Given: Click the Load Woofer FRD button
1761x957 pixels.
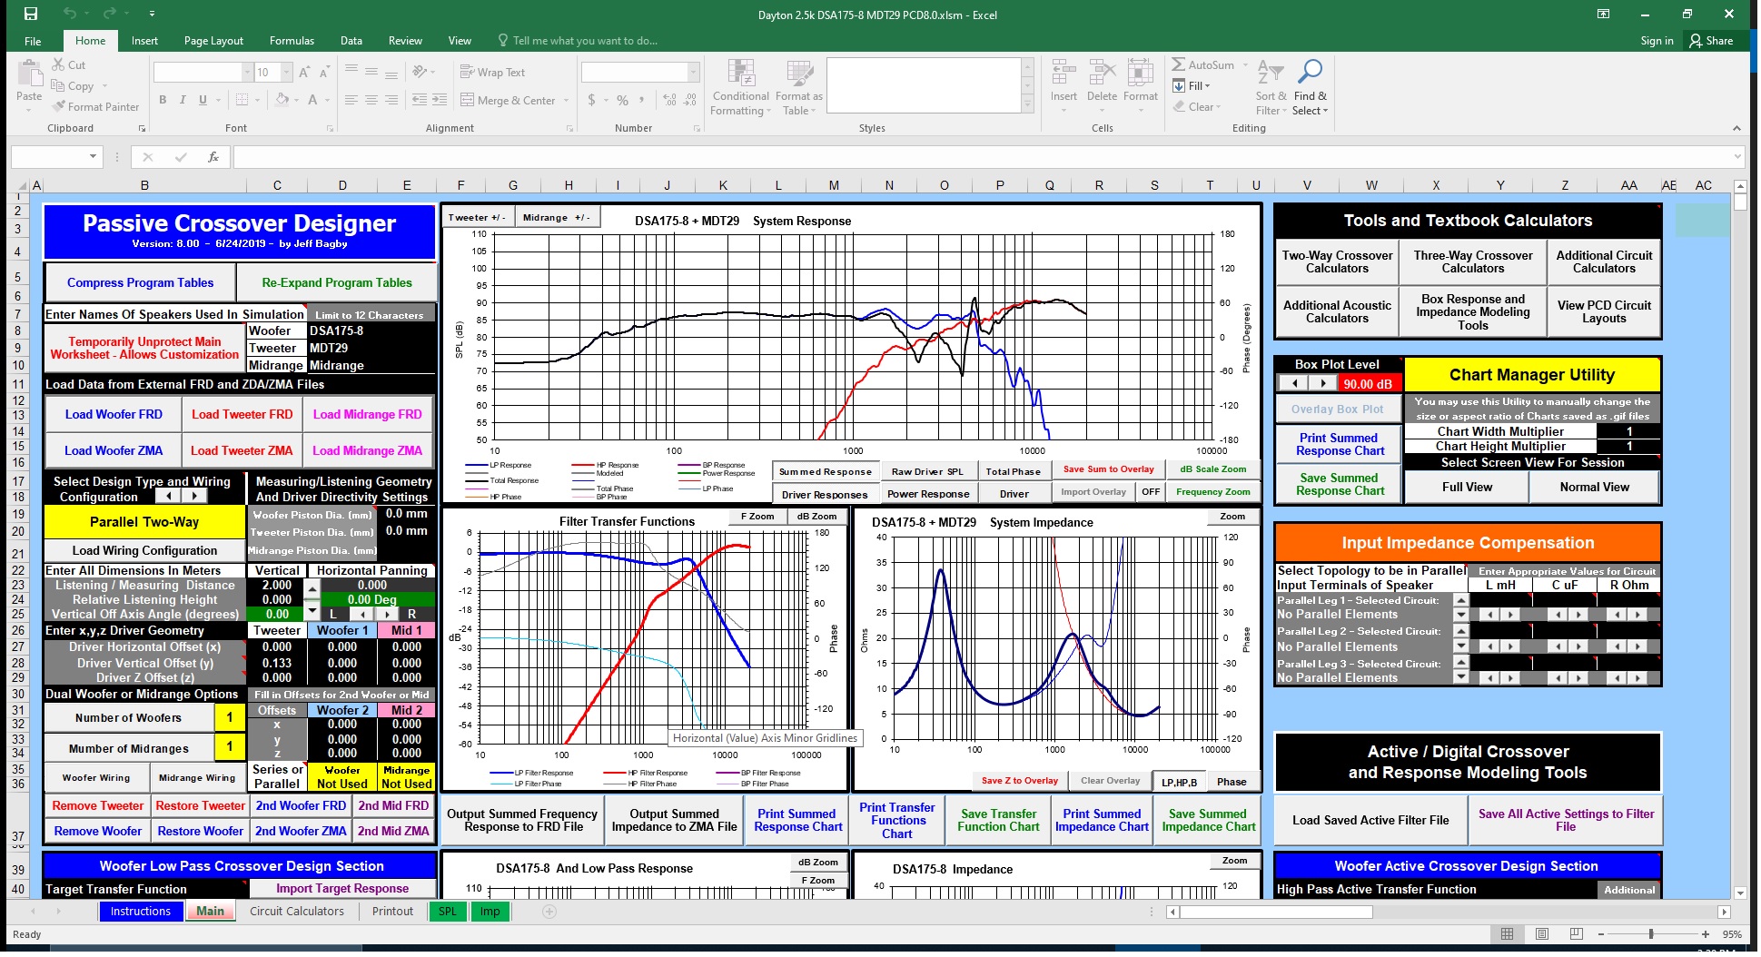Looking at the screenshot, I should 114,414.
